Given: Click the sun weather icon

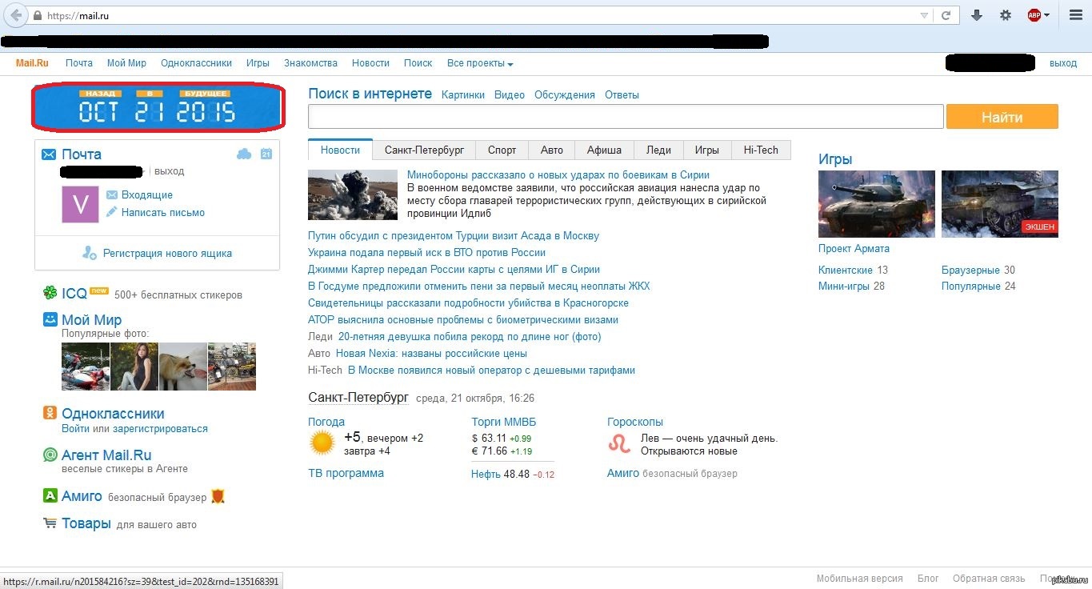Looking at the screenshot, I should 322,443.
